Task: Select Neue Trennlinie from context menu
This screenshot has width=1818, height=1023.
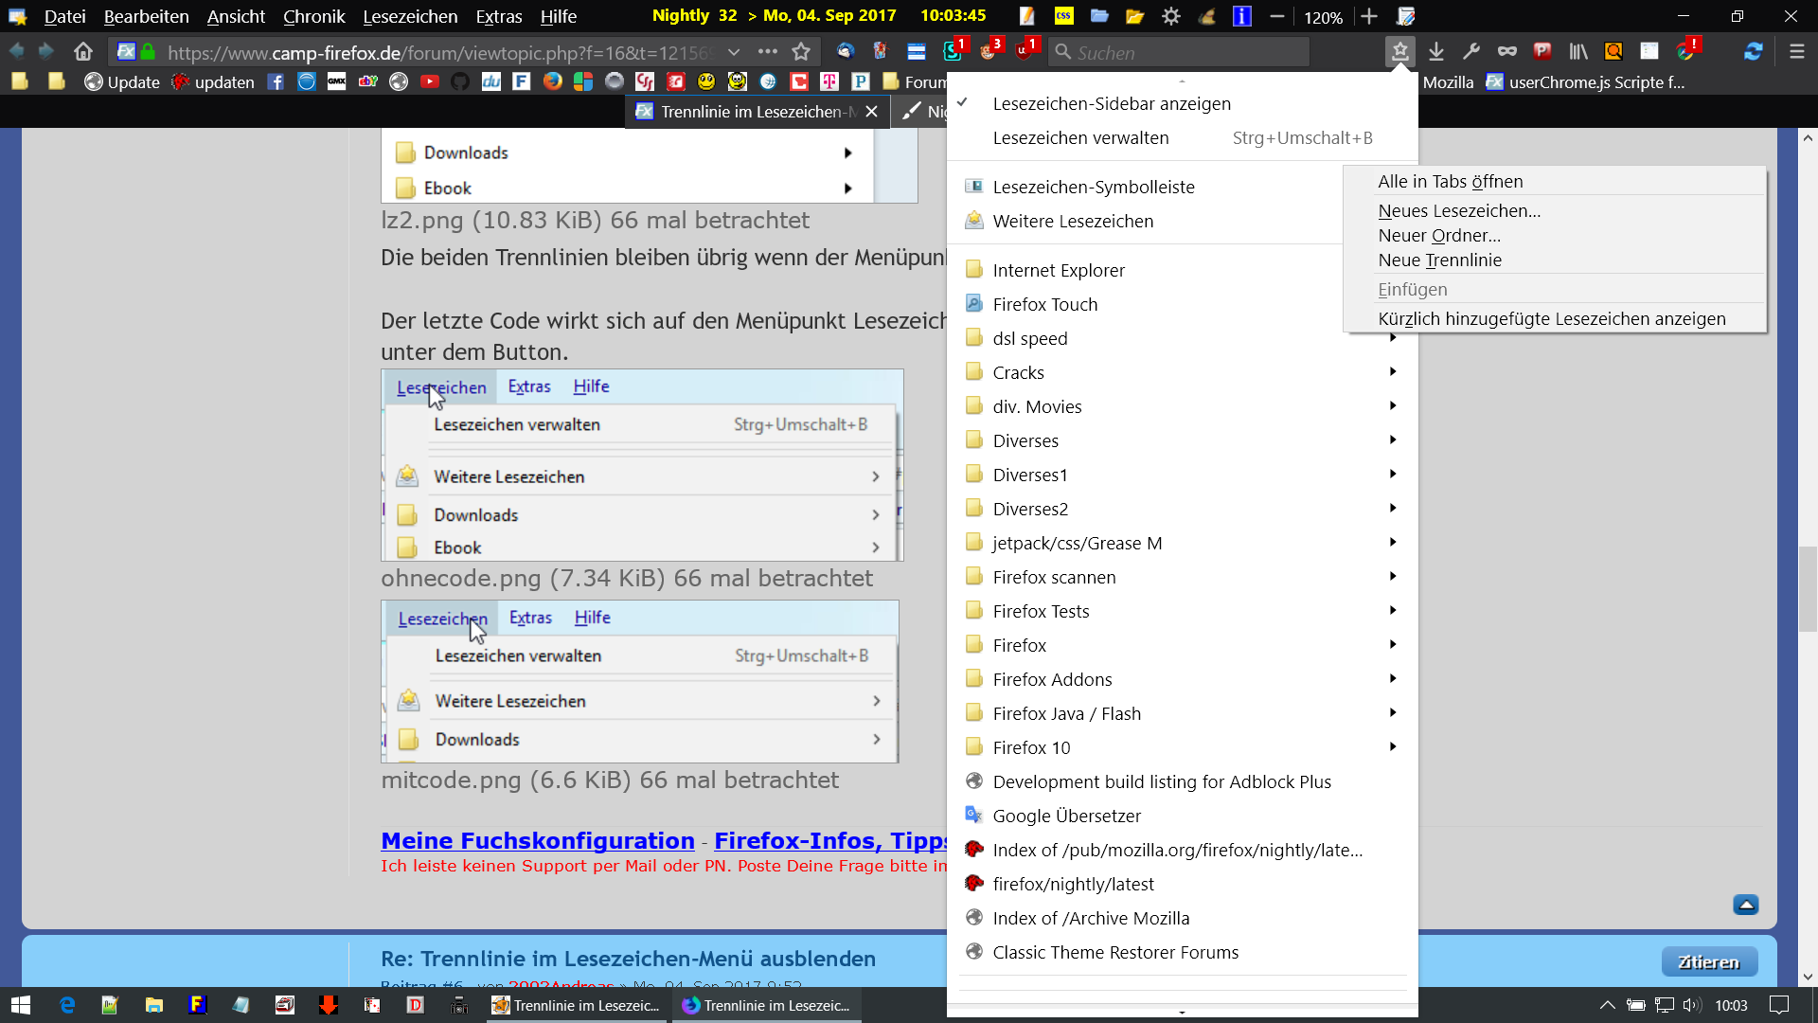Action: 1439,260
